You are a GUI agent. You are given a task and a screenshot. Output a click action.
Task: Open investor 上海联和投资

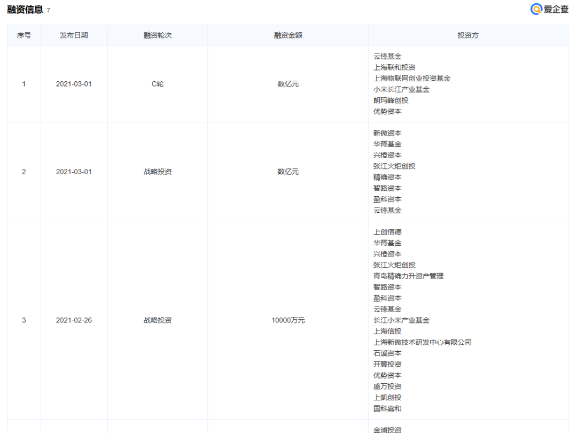click(394, 67)
